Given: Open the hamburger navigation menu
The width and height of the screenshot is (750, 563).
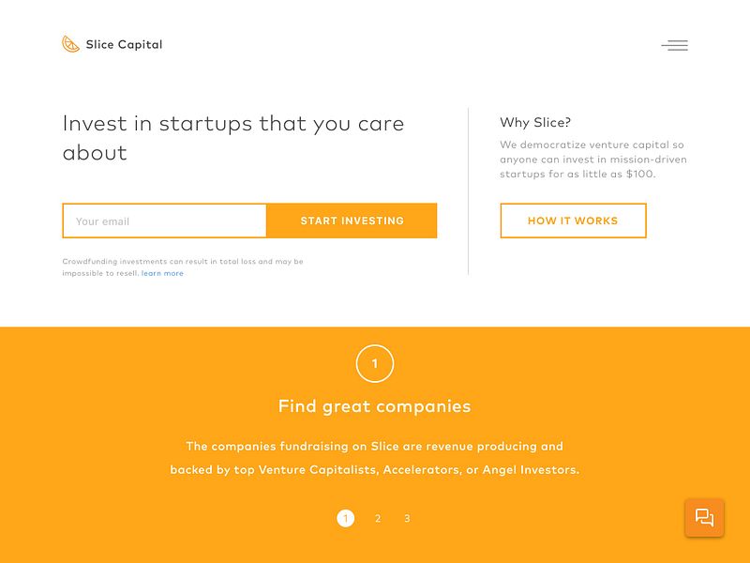Looking at the screenshot, I should click(x=674, y=44).
